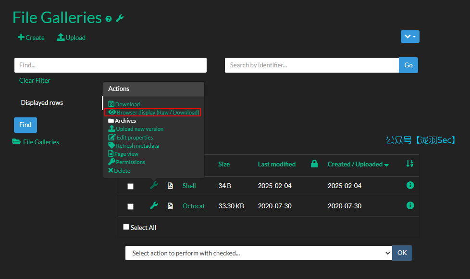Click the info icon for Shell file
Screen dimensions: 470x279
pos(410,185)
